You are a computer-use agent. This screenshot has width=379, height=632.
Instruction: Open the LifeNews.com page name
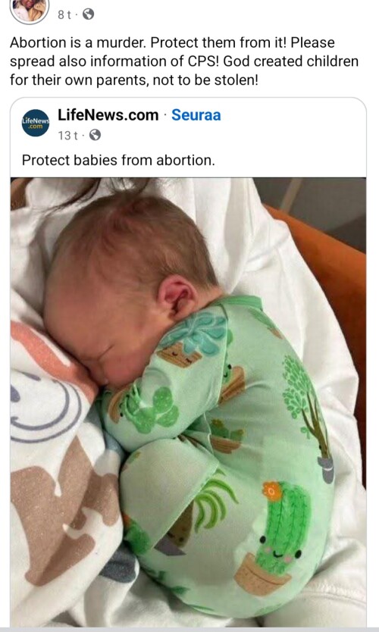pyautogui.click(x=108, y=115)
